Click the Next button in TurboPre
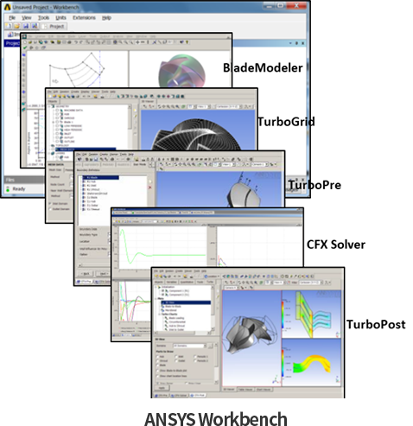Viewport: 413px width, 426px height. tap(103, 273)
